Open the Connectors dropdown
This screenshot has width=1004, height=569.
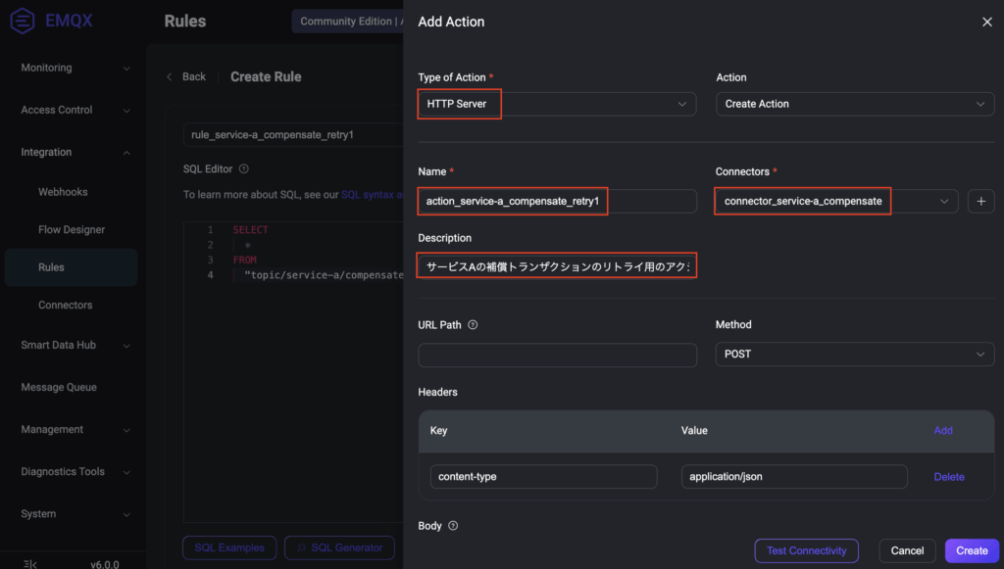(x=836, y=201)
